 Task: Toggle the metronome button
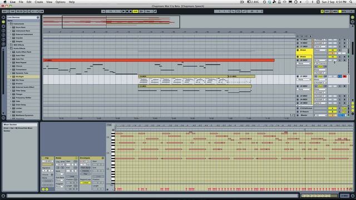(41, 11)
